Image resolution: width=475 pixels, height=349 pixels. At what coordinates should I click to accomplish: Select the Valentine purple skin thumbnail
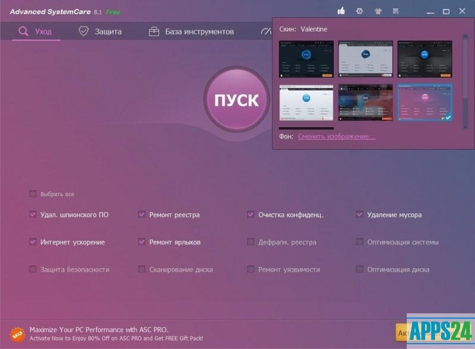tap(425, 102)
